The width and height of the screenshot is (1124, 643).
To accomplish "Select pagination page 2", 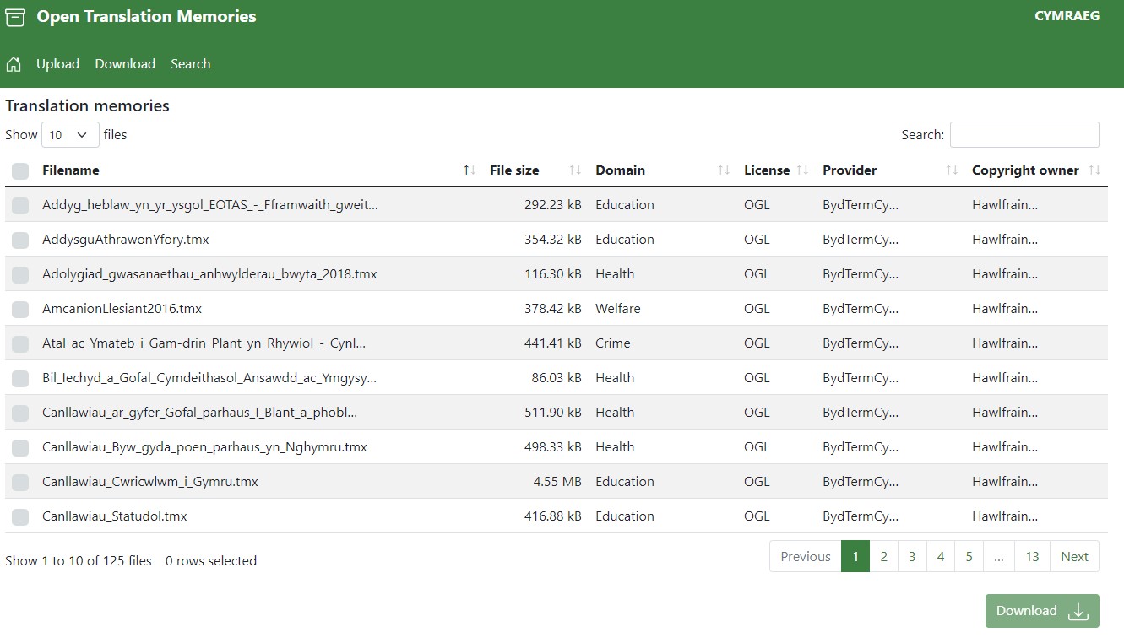I will [884, 557].
